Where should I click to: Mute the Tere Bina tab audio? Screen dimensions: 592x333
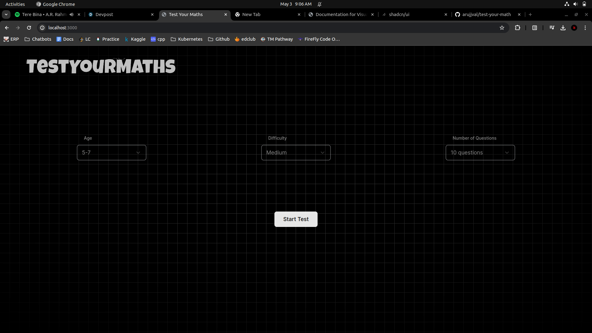[72, 14]
